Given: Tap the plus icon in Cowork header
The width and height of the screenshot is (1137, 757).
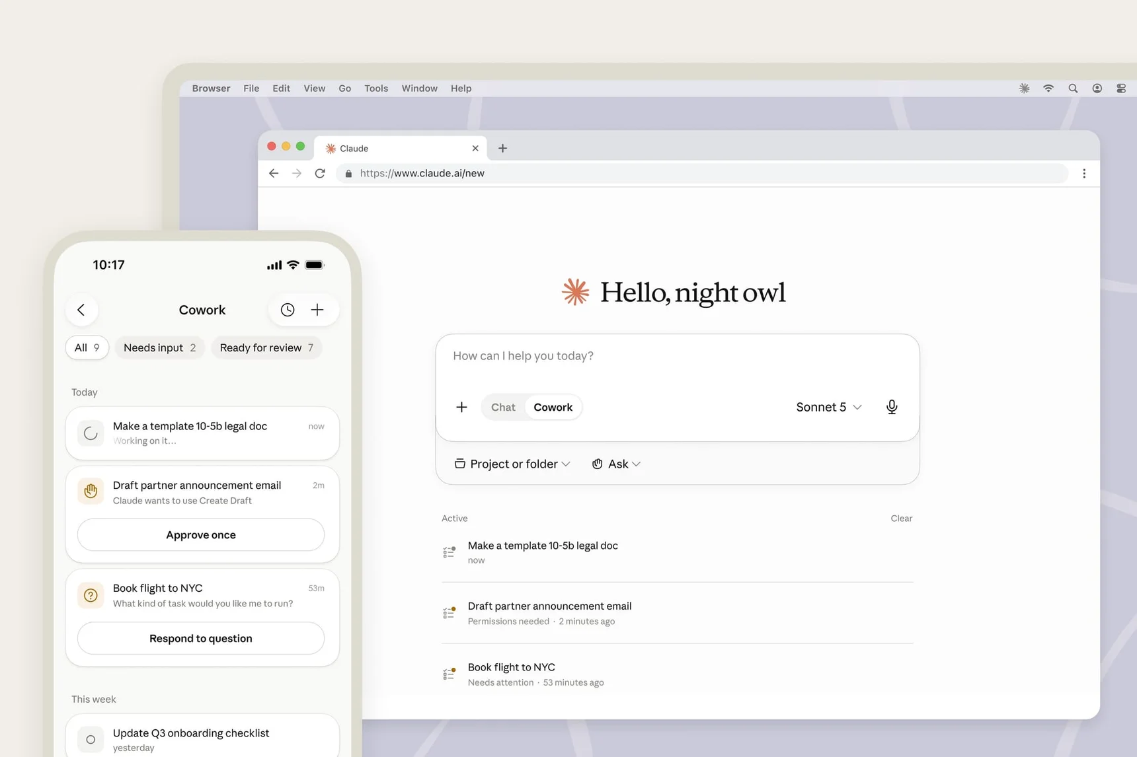Looking at the screenshot, I should [x=317, y=310].
